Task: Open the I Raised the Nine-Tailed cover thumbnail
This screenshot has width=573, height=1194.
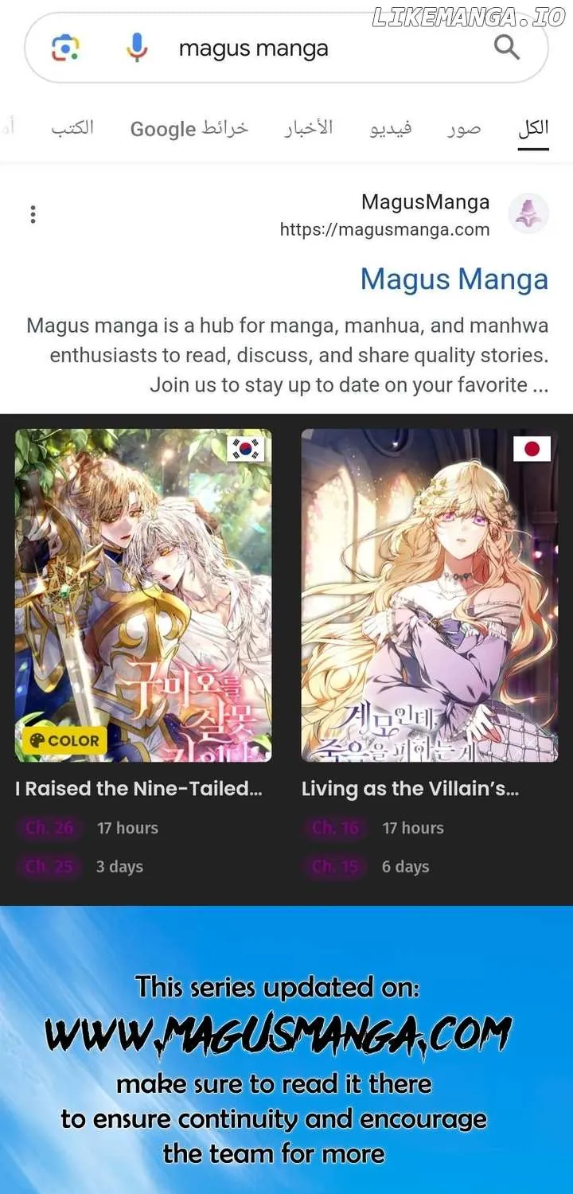Action: click(143, 595)
